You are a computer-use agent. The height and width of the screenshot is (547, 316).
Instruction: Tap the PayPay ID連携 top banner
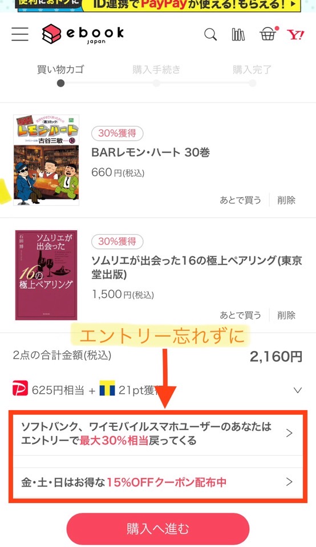tap(159, 5)
